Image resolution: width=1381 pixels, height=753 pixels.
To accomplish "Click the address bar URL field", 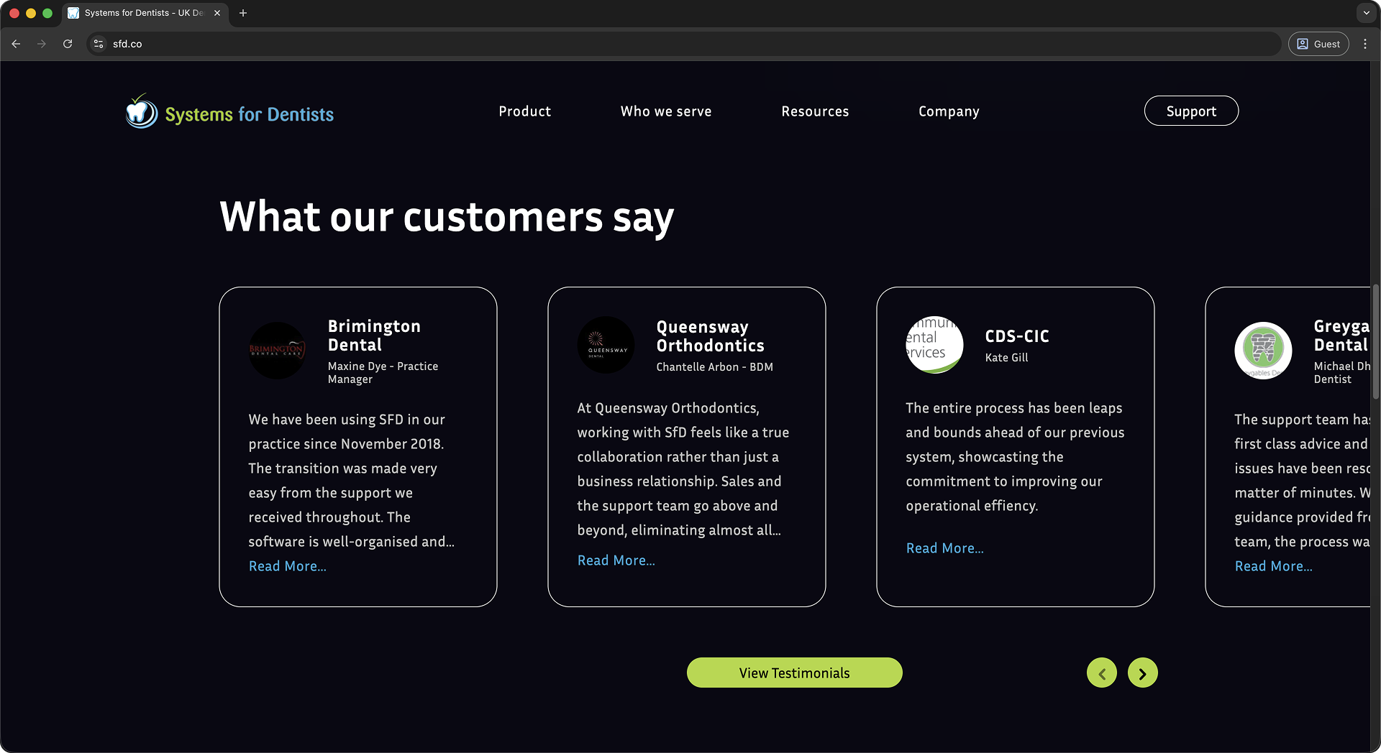I will 647,44.
